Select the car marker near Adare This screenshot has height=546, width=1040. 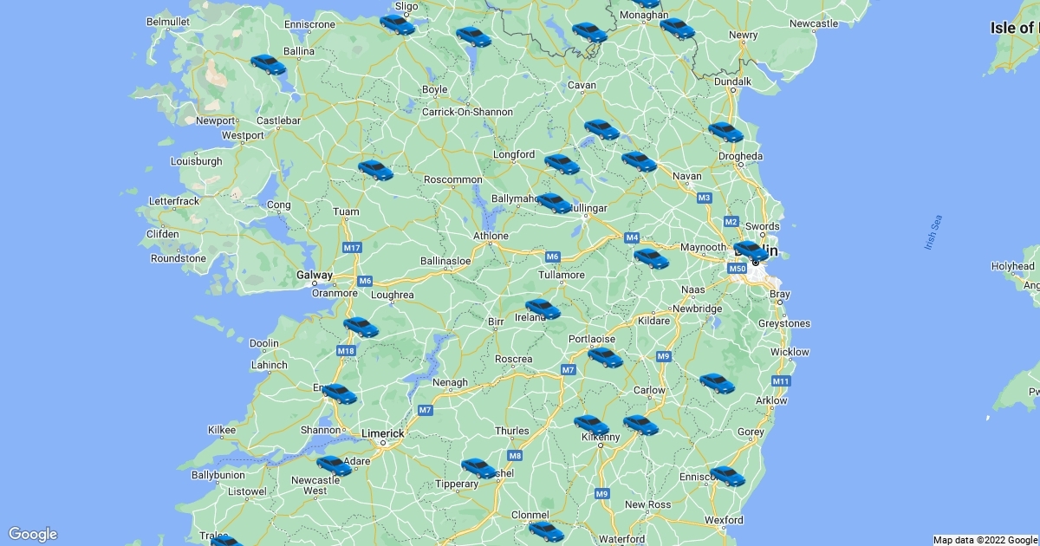tap(334, 466)
